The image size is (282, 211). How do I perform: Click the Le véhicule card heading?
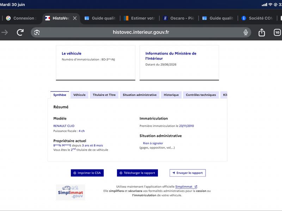pyautogui.click(x=72, y=53)
